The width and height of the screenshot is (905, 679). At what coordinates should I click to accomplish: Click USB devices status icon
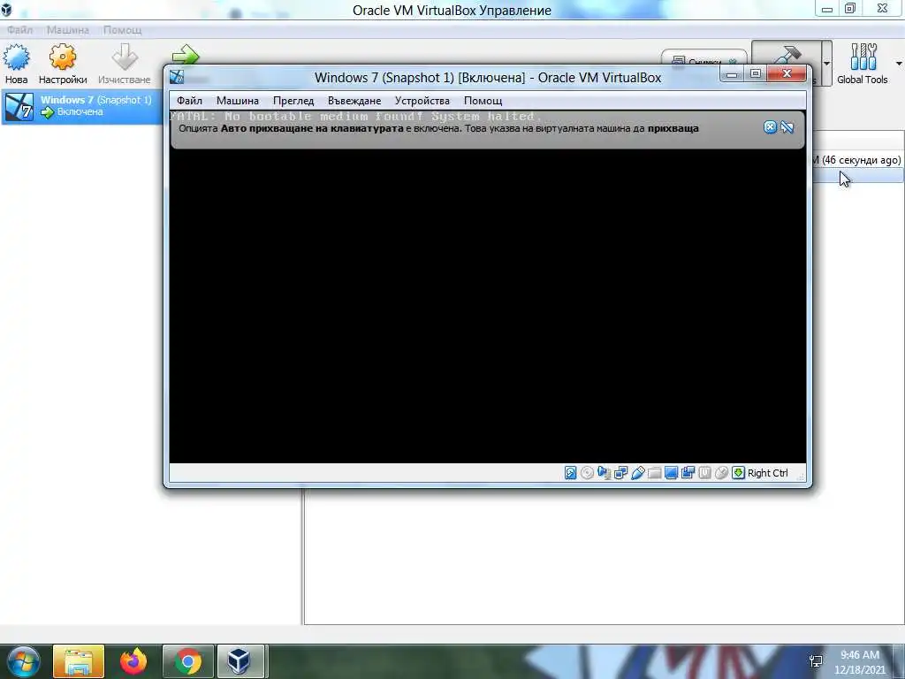click(x=637, y=473)
